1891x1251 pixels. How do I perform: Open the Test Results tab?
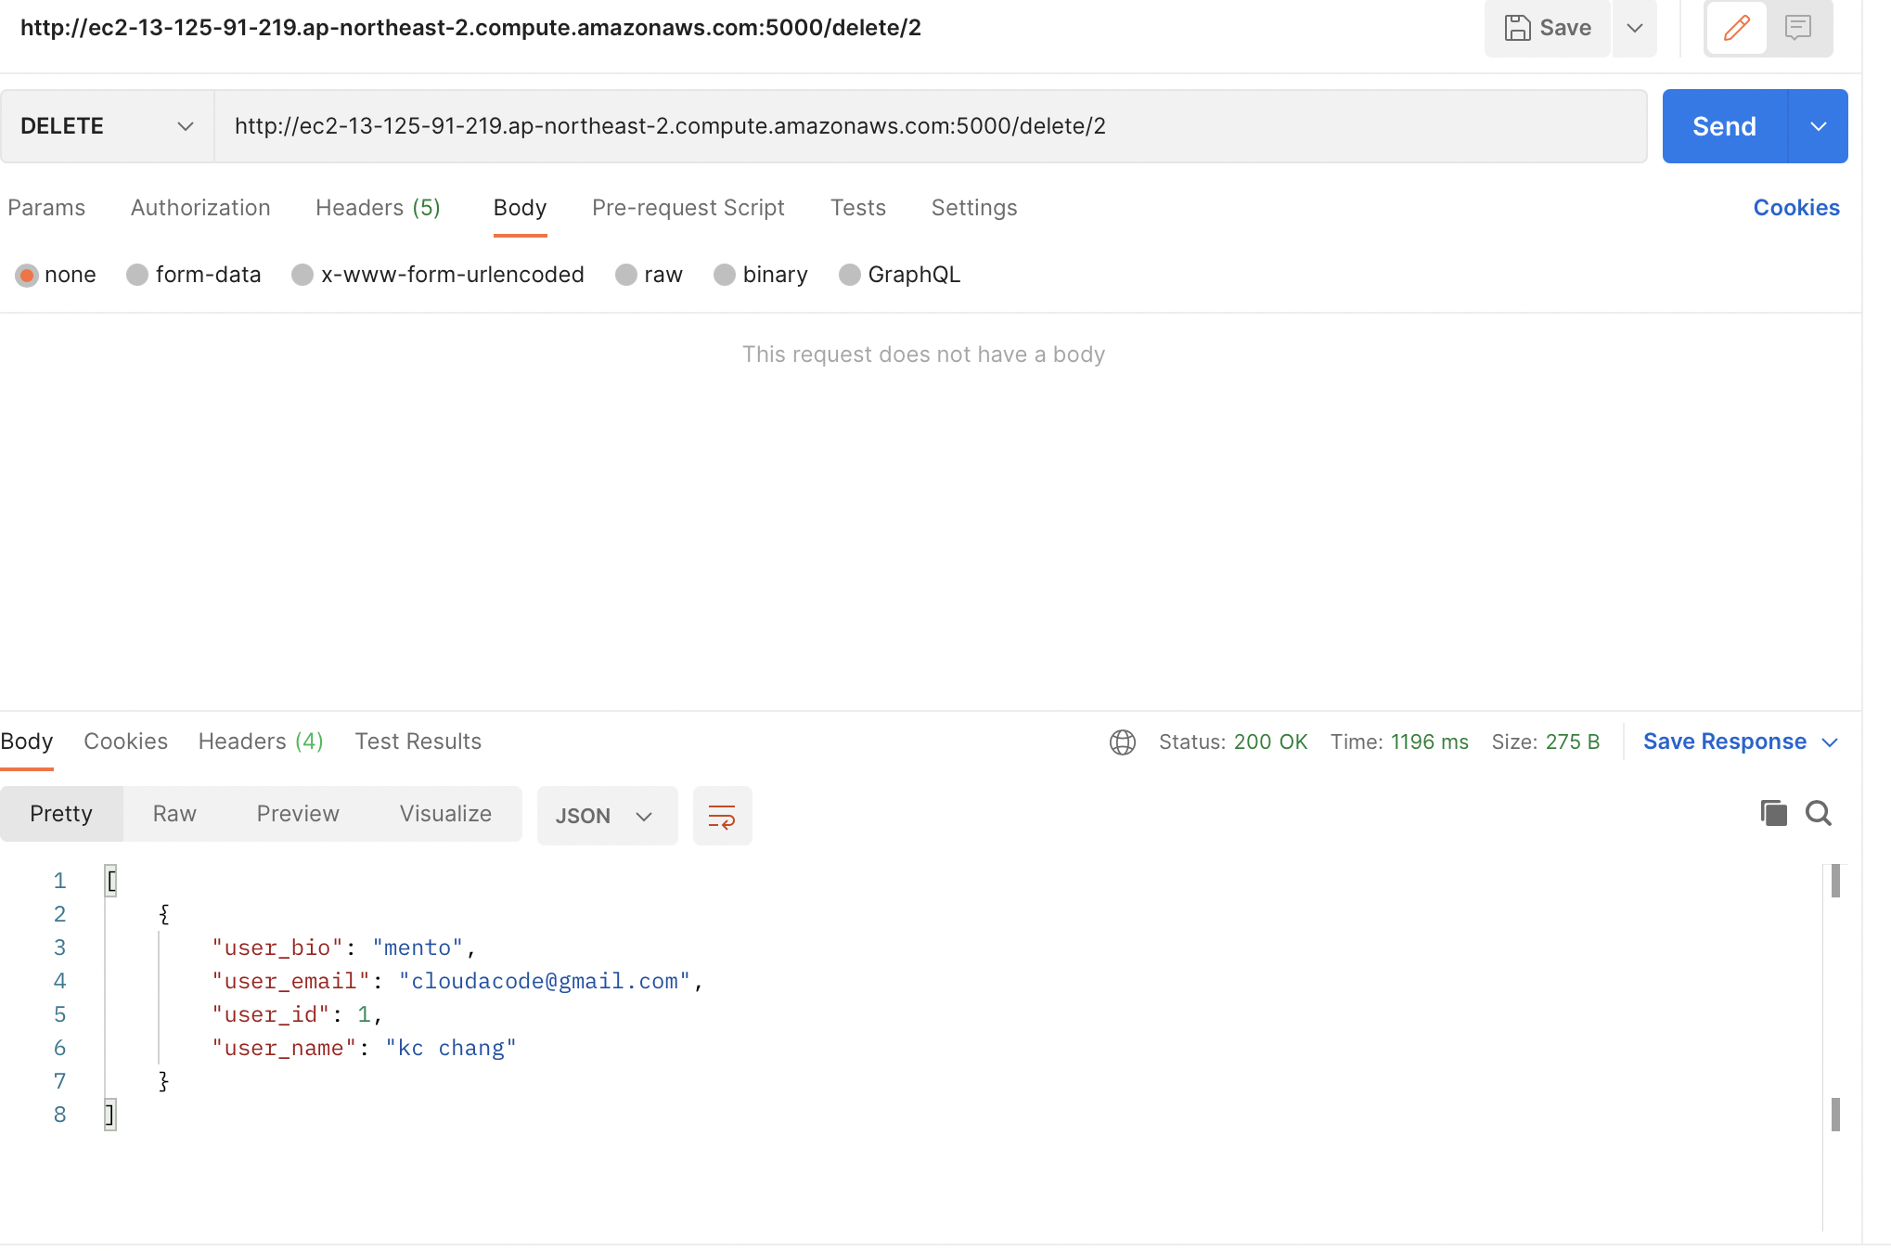click(418, 742)
